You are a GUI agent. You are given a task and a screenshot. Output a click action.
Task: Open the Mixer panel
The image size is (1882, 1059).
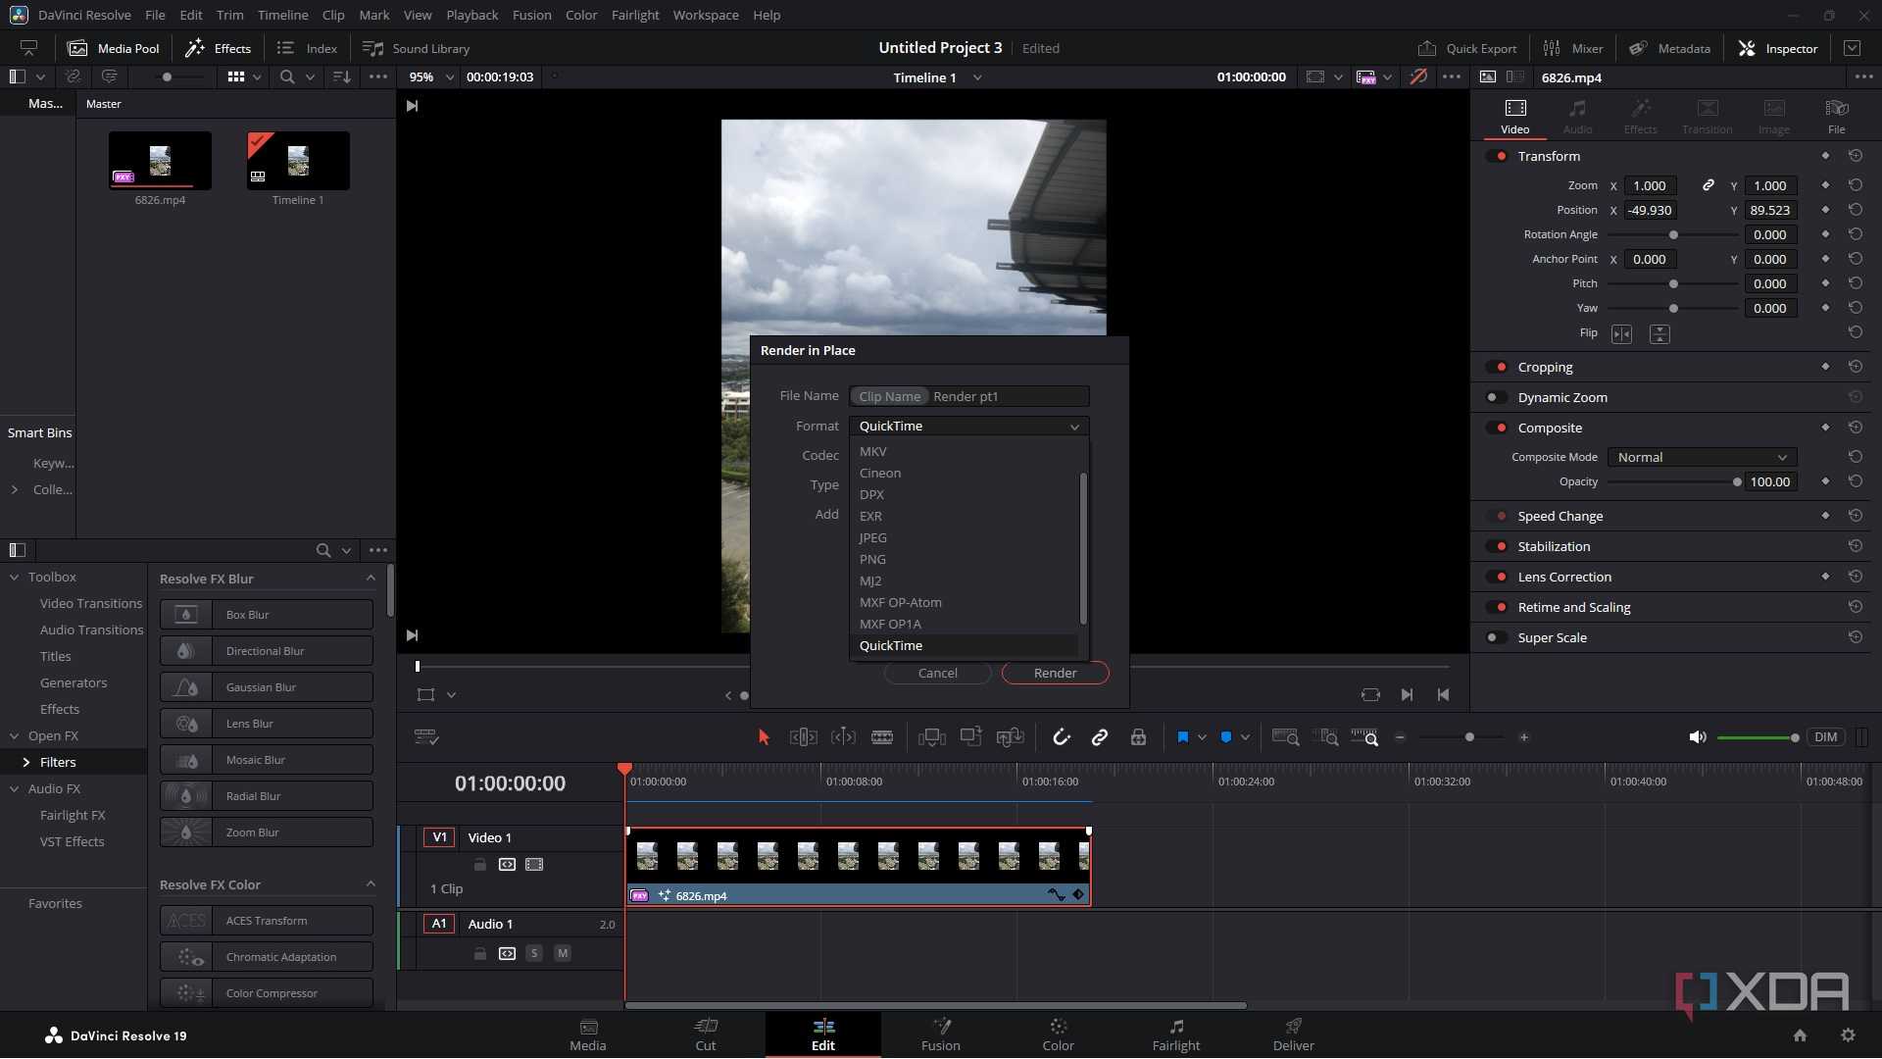pyautogui.click(x=1573, y=48)
